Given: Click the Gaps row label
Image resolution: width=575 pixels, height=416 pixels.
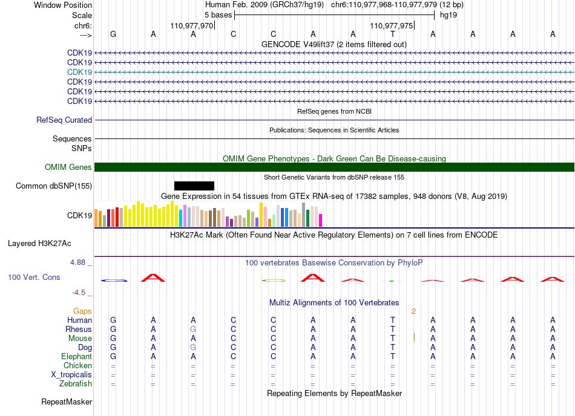Looking at the screenshot, I should (x=82, y=311).
